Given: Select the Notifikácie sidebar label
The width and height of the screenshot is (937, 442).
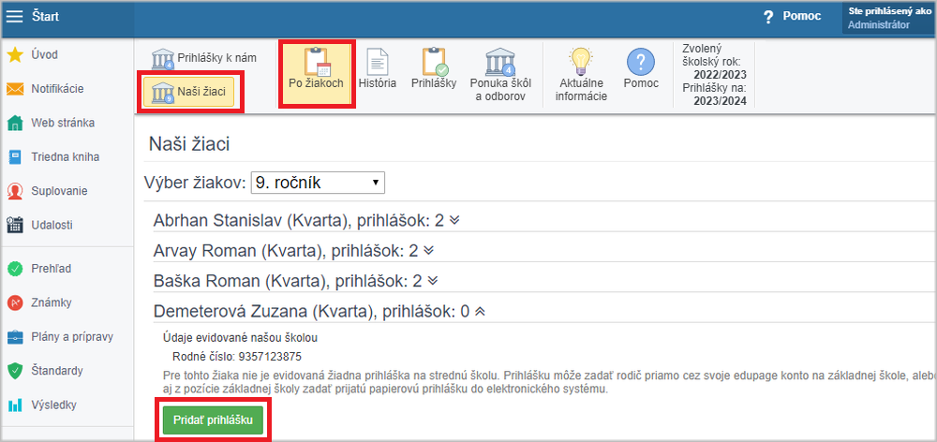Looking at the screenshot, I should pos(57,89).
